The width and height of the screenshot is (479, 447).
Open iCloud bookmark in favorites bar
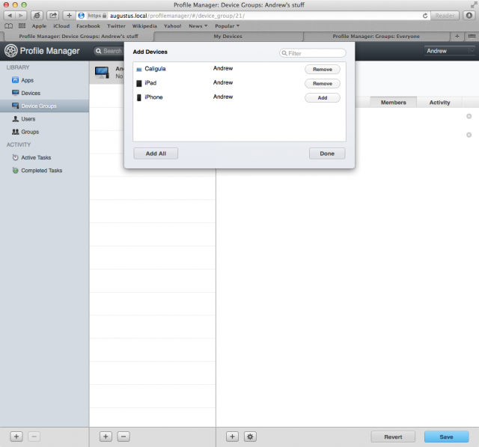click(x=61, y=26)
